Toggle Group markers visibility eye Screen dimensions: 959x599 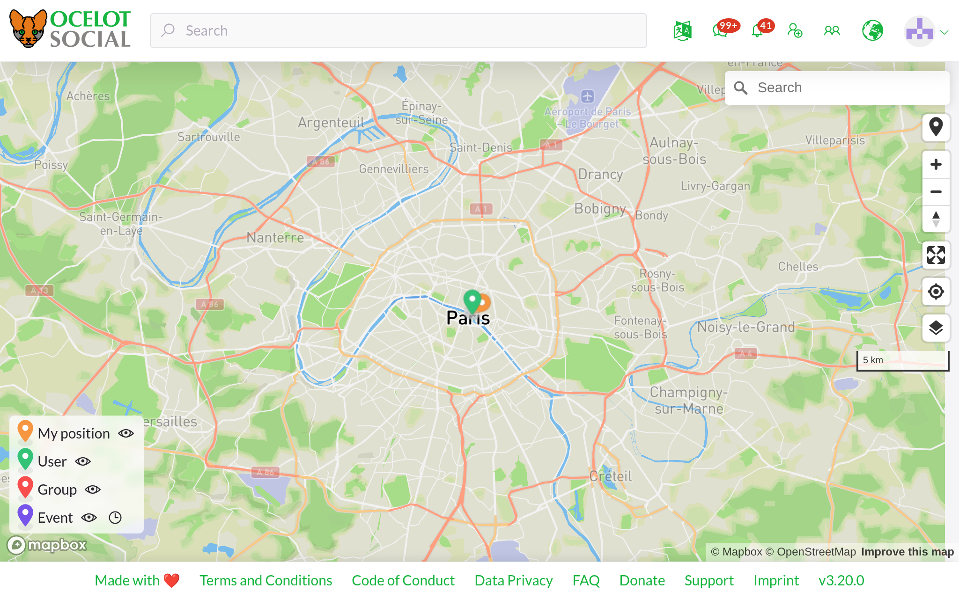[93, 489]
